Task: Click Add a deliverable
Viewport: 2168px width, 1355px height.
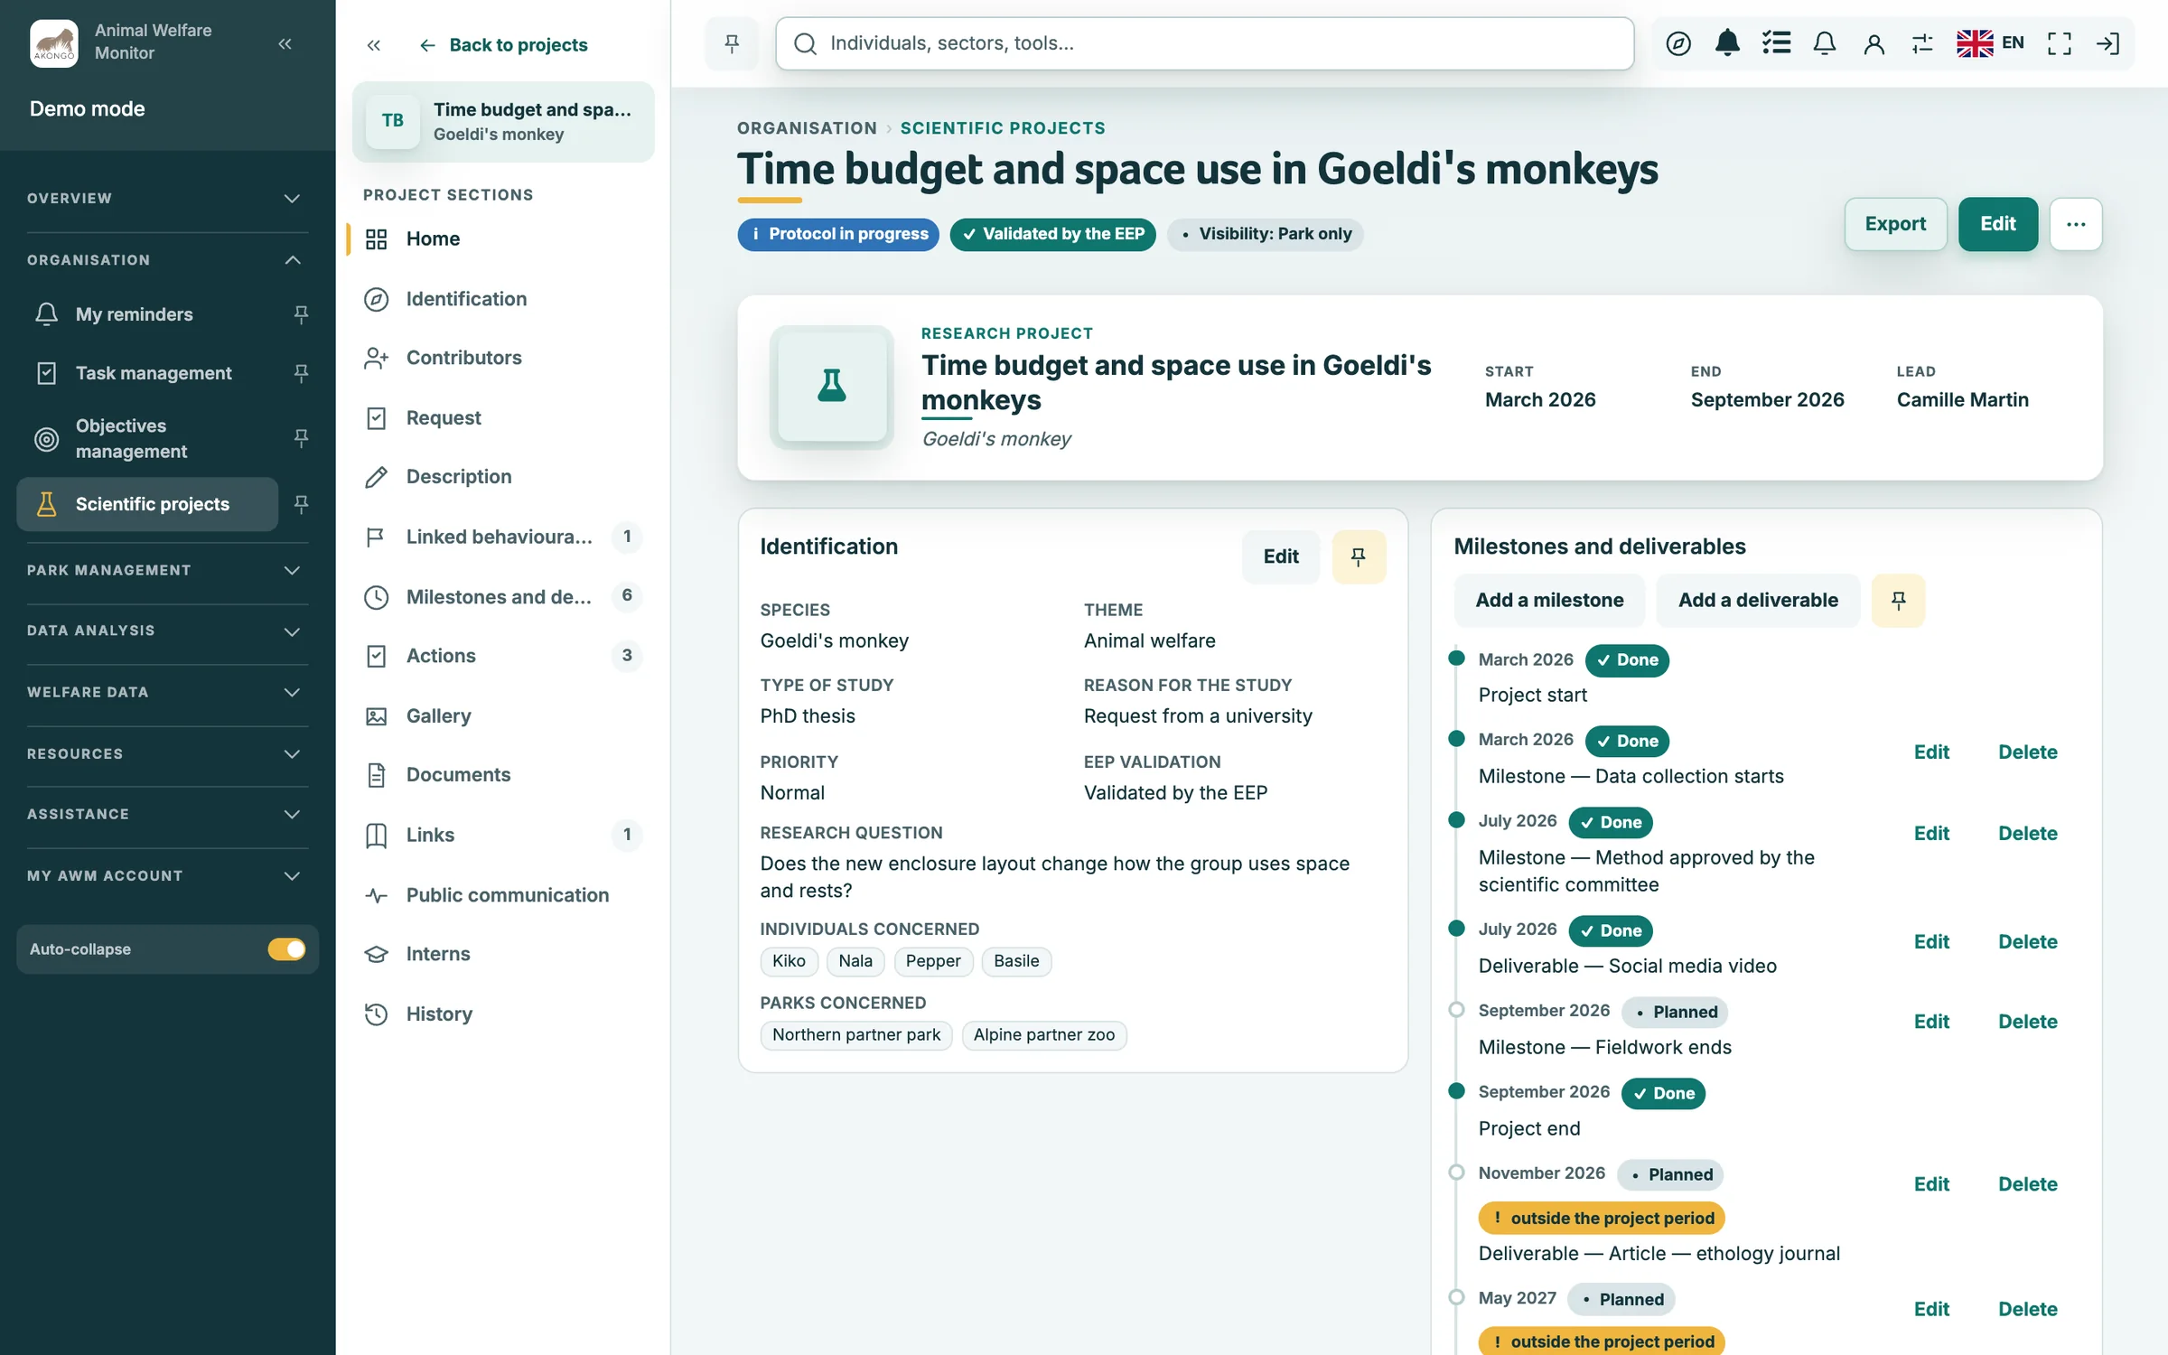Action: (x=1758, y=601)
